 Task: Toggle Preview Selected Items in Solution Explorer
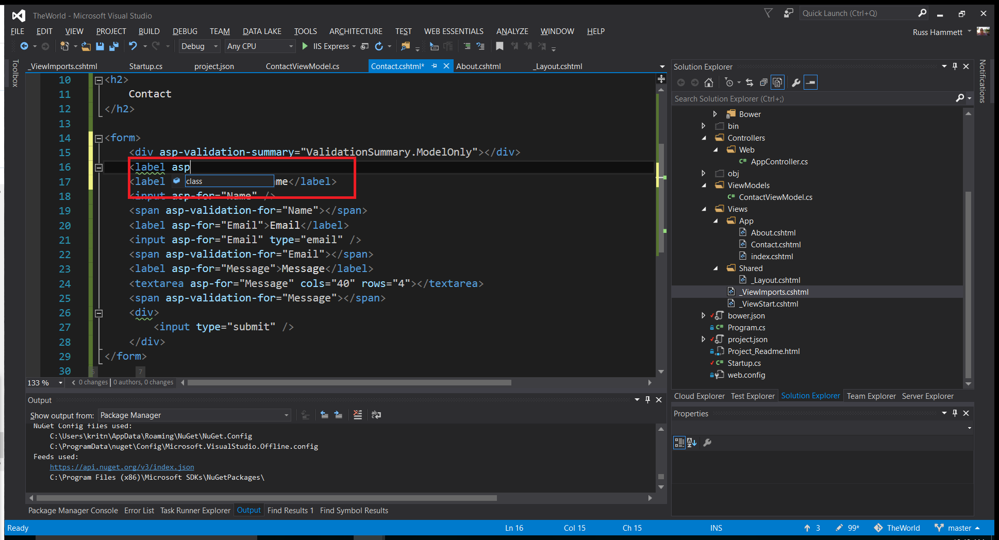pos(811,82)
